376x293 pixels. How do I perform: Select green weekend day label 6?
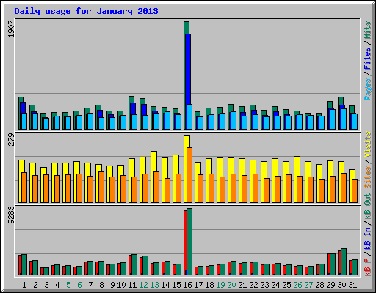point(79,285)
